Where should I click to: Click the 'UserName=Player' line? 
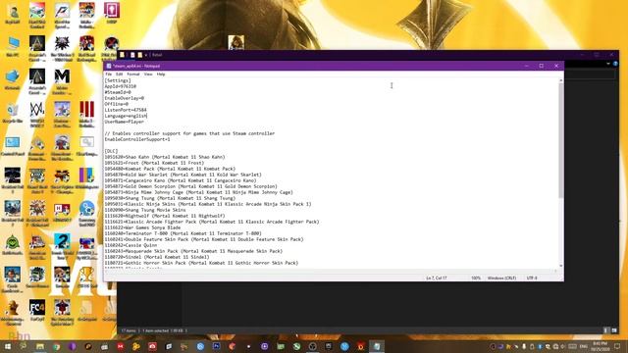(125, 122)
